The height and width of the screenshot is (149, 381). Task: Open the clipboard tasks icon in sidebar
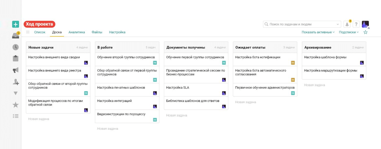[x=15, y=59]
